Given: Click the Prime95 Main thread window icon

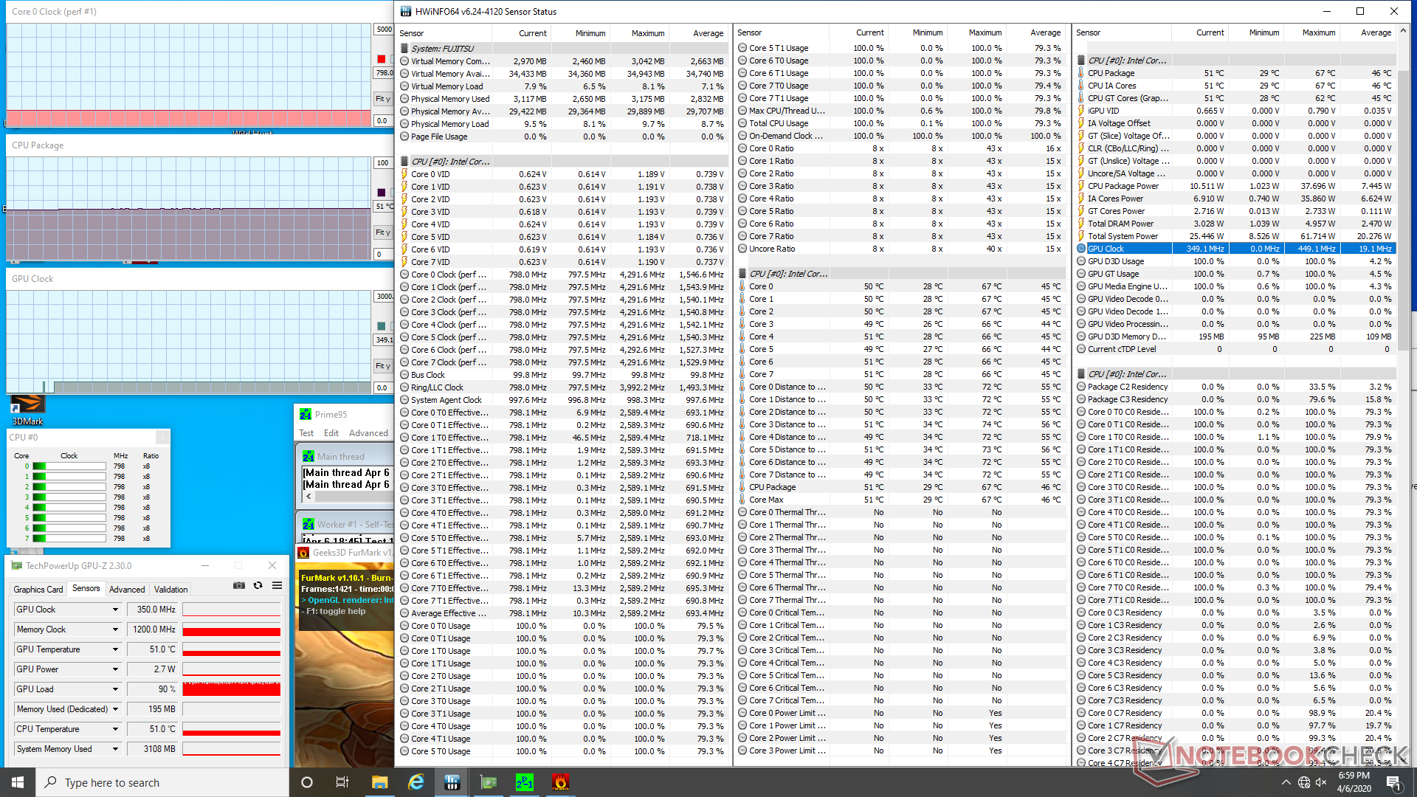Looking at the screenshot, I should click(x=308, y=457).
